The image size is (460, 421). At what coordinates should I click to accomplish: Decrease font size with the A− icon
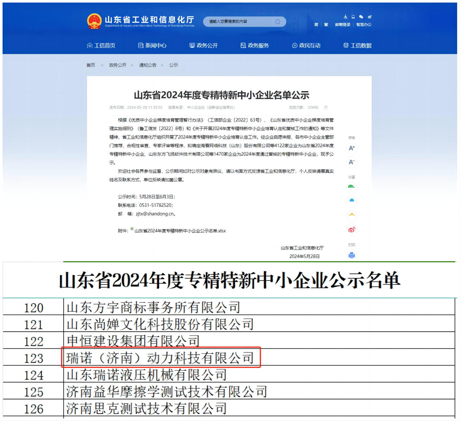coord(352,162)
